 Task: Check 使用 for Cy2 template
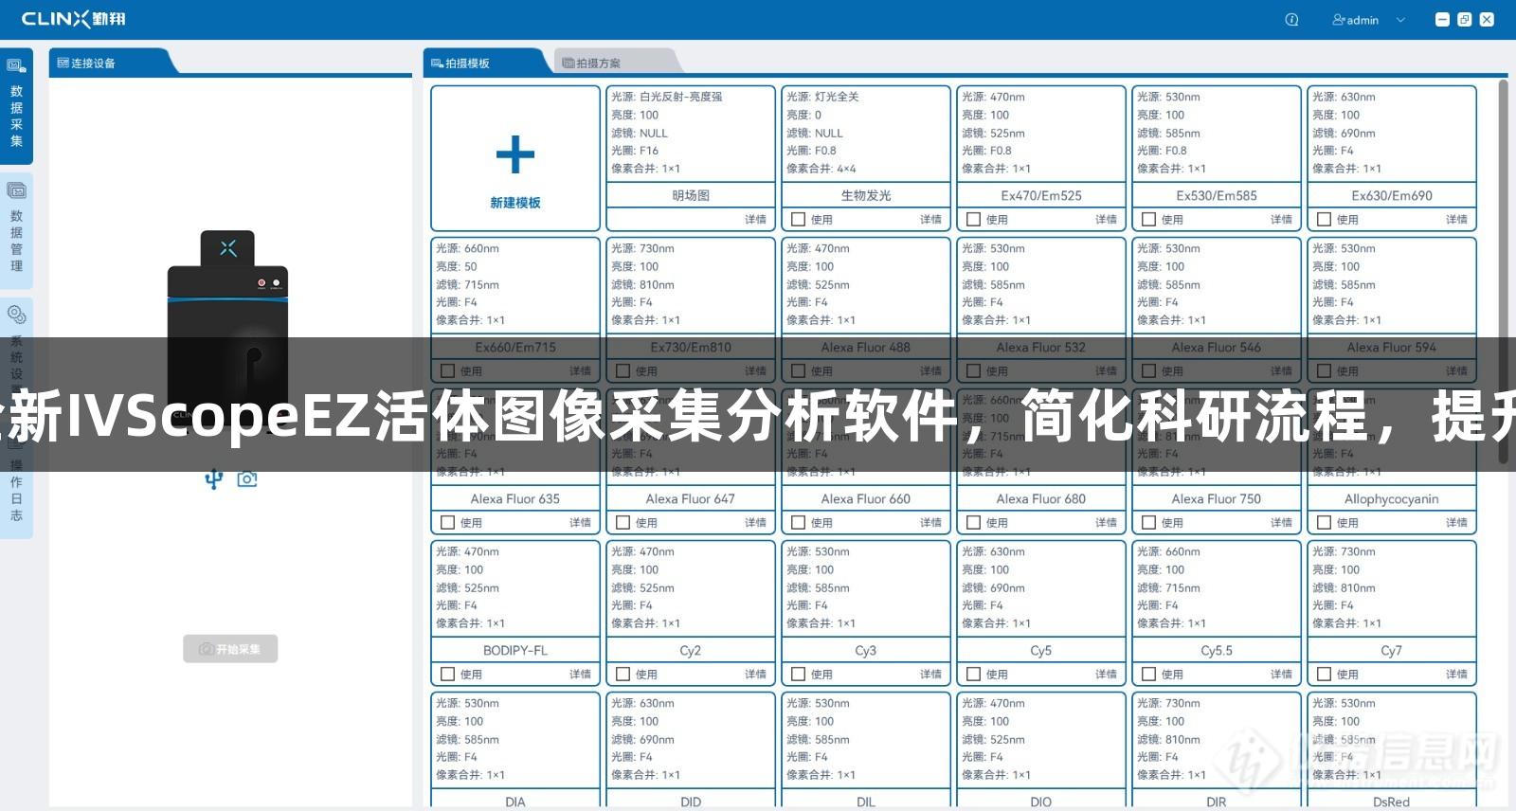pos(623,675)
